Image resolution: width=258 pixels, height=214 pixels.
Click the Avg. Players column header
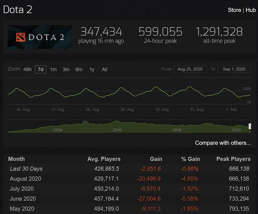[x=104, y=159]
